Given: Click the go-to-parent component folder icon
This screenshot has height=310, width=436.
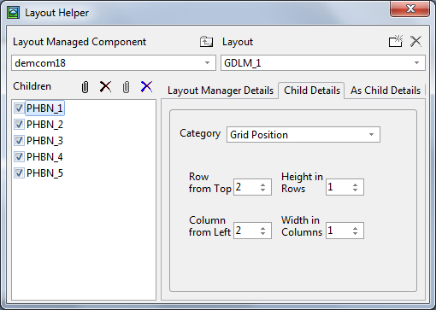Looking at the screenshot, I should 206,42.
